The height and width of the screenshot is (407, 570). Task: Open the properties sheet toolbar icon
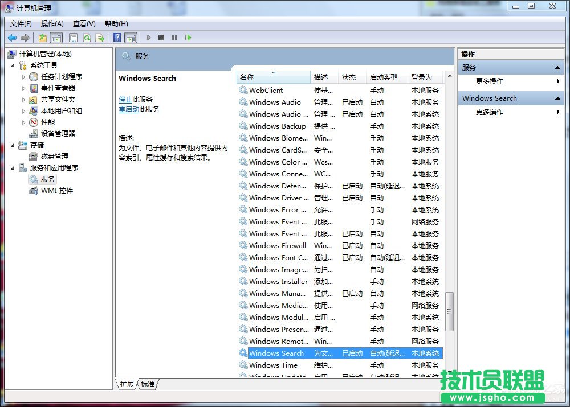click(x=74, y=37)
